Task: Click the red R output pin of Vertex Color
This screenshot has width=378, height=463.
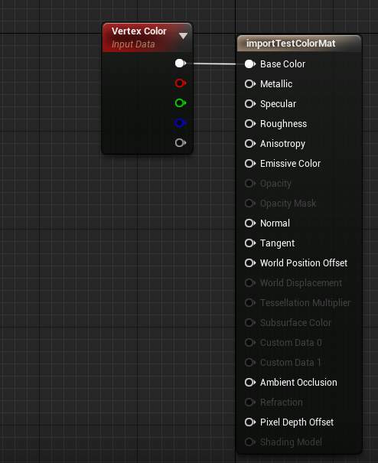Action: click(181, 83)
